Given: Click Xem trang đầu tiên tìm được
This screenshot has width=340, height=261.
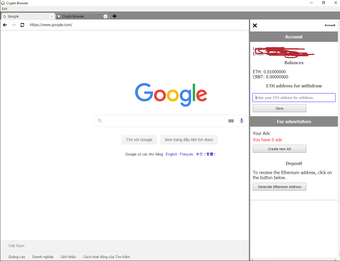Looking at the screenshot, I should pyautogui.click(x=189, y=140).
